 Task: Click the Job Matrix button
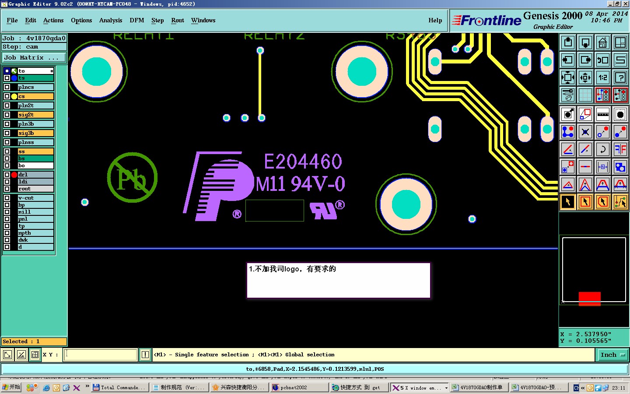[34, 58]
